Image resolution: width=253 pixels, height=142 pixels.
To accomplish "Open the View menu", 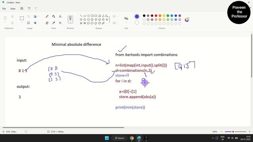I will (x=13, y=9).
